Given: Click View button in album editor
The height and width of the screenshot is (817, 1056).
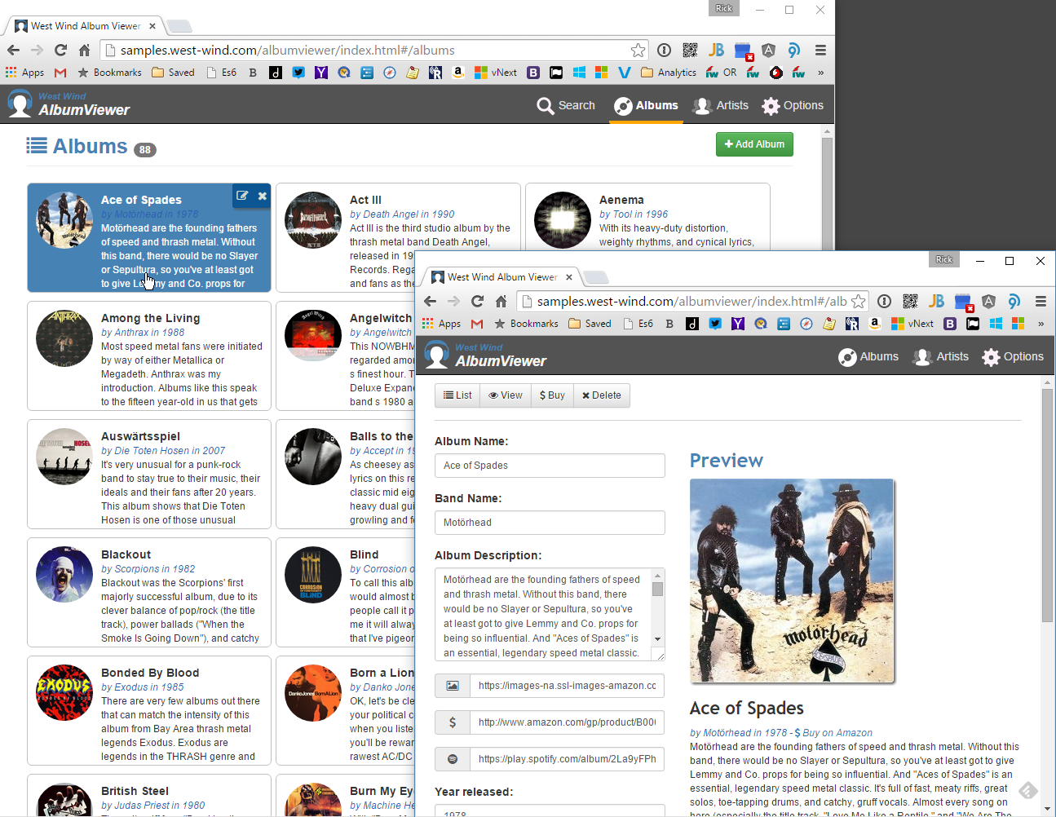Looking at the screenshot, I should [x=506, y=395].
